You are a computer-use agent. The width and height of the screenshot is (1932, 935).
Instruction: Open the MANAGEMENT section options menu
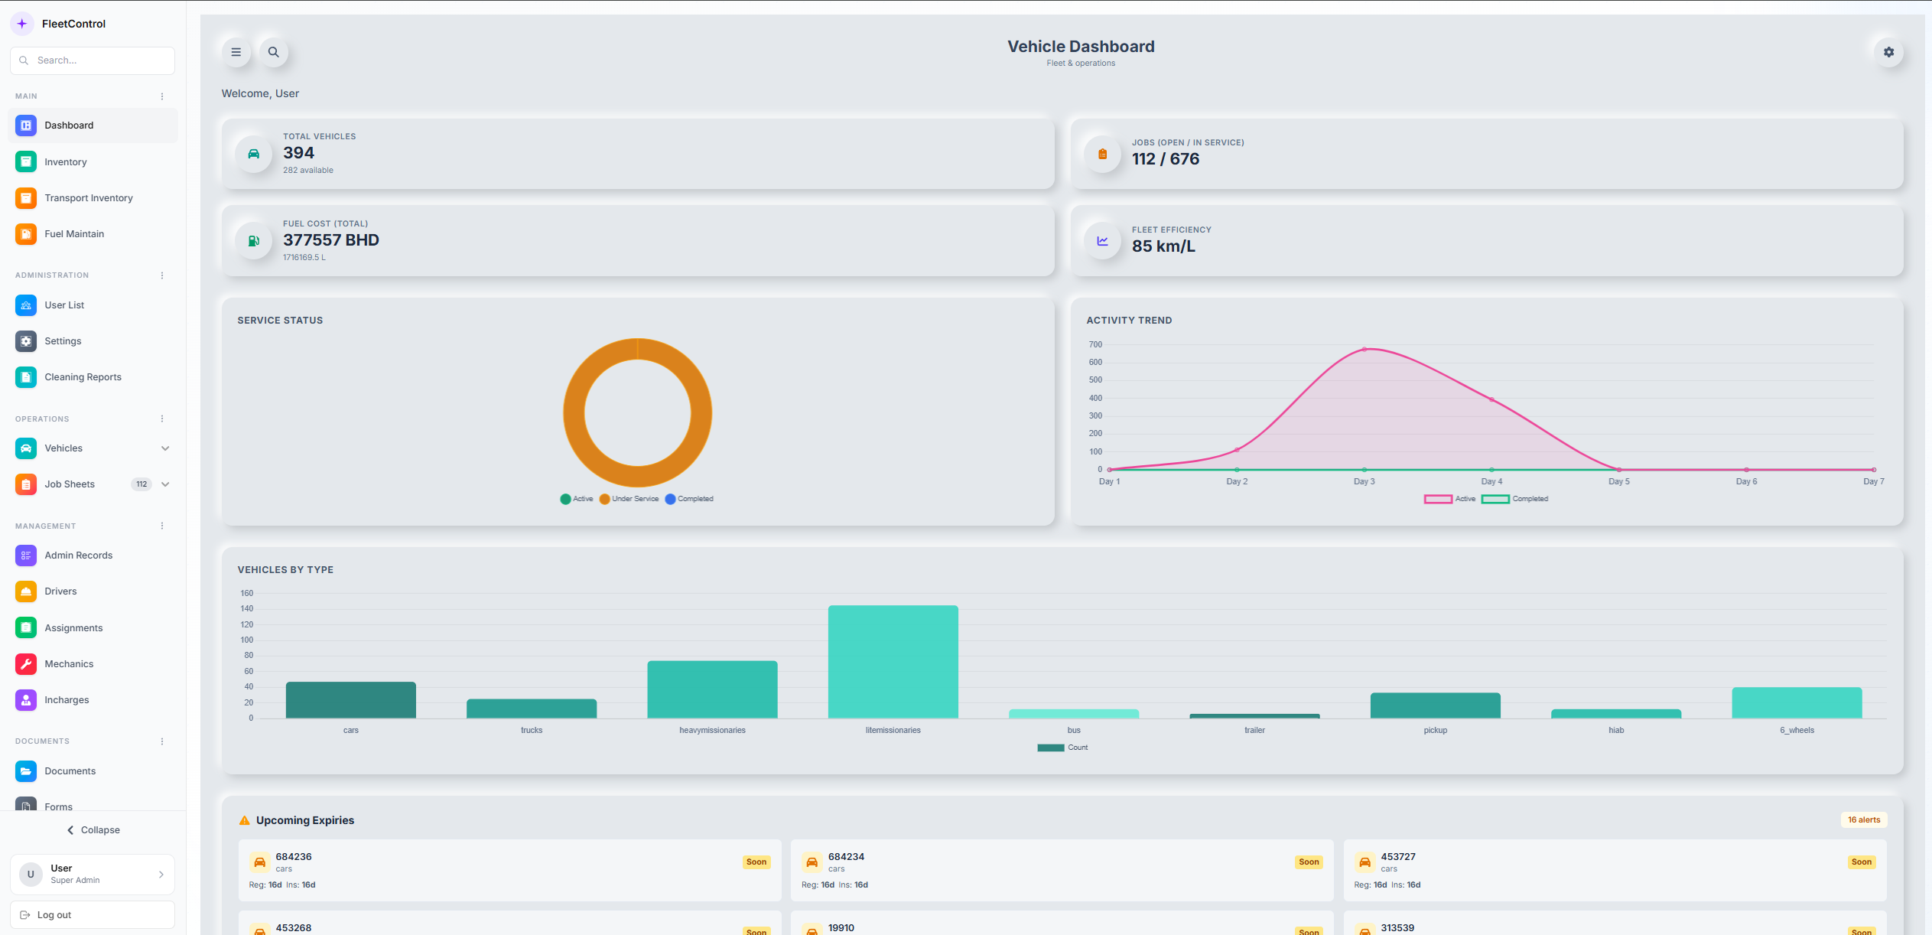tap(162, 526)
